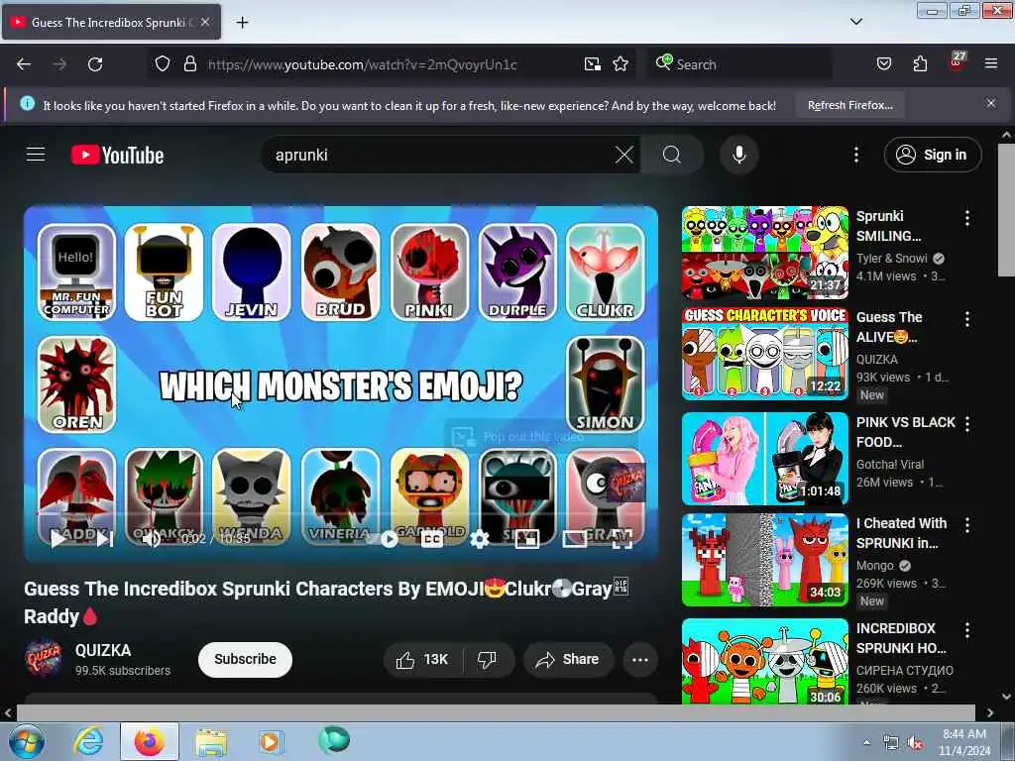The width and height of the screenshot is (1015, 761).
Task: Open Sprunki SMILING video thumbnail
Action: click(764, 253)
